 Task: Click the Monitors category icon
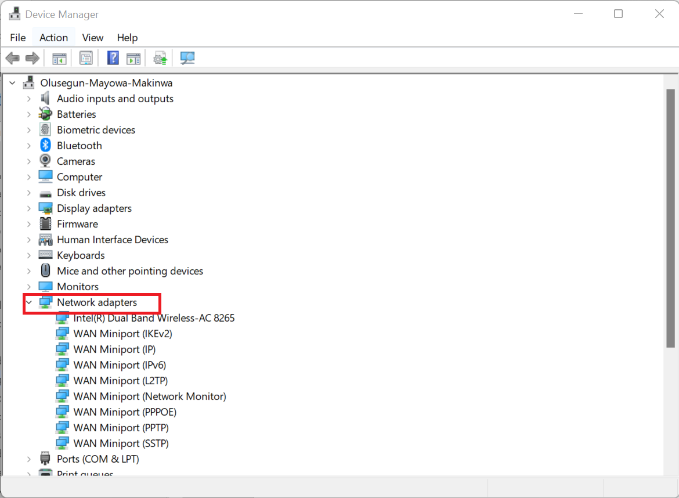pos(45,287)
